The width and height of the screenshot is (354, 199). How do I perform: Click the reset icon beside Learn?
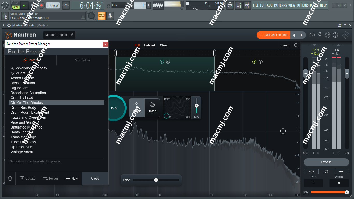296,45
